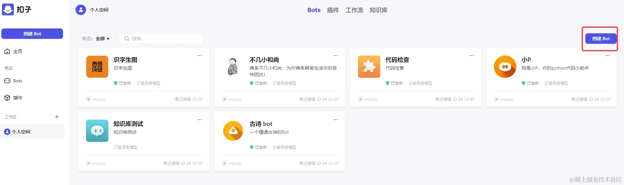Click 已发布 status on 代码检查 card
This screenshot has width=624, height=185.
[394, 83]
